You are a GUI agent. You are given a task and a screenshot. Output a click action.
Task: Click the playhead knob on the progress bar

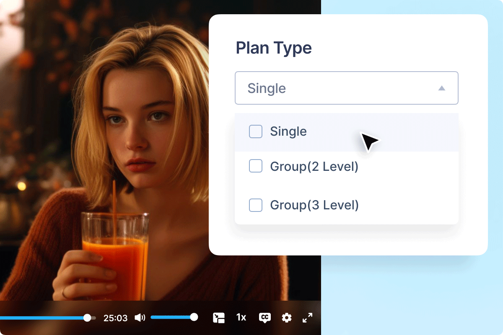click(87, 318)
